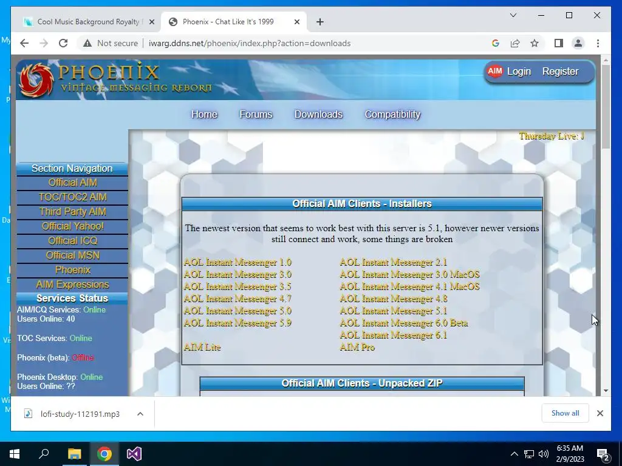Viewport: 622px width, 466px height.
Task: Open taskbar search
Action: point(44,454)
